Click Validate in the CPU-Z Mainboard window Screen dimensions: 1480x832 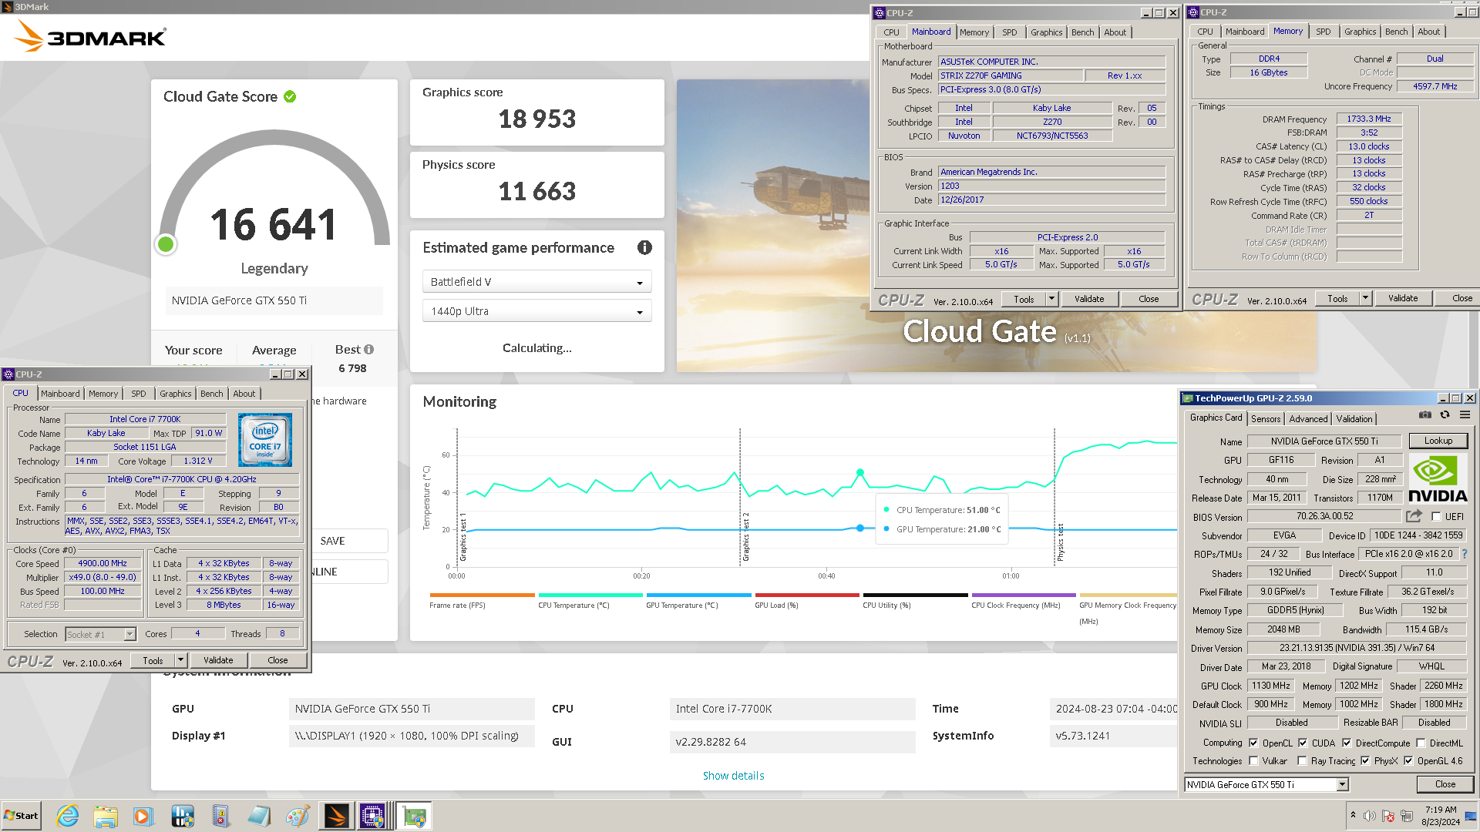1089,299
